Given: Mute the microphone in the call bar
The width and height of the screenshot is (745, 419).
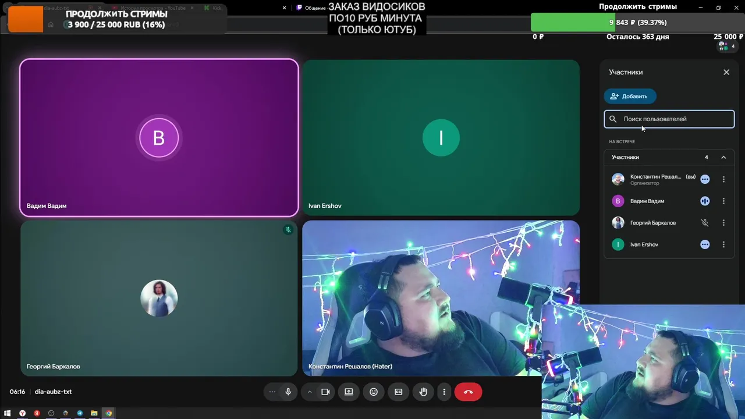Looking at the screenshot, I should (x=288, y=392).
